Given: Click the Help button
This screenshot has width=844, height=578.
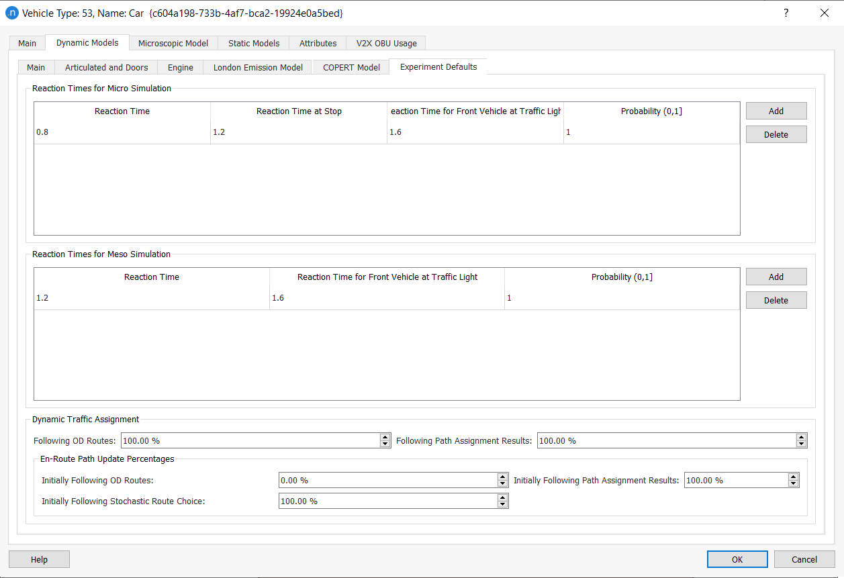Looking at the screenshot, I should [x=38, y=559].
